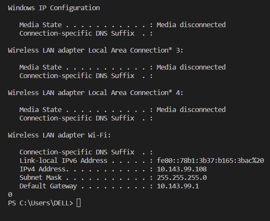This screenshot has width=270, height=221.
Task: Click the Subnet Mask label
Action: 40,177
